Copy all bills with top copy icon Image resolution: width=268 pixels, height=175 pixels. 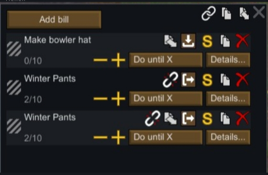tap(226, 13)
